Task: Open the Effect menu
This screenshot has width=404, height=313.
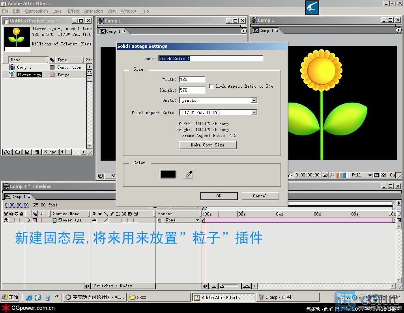Action: pos(74,11)
